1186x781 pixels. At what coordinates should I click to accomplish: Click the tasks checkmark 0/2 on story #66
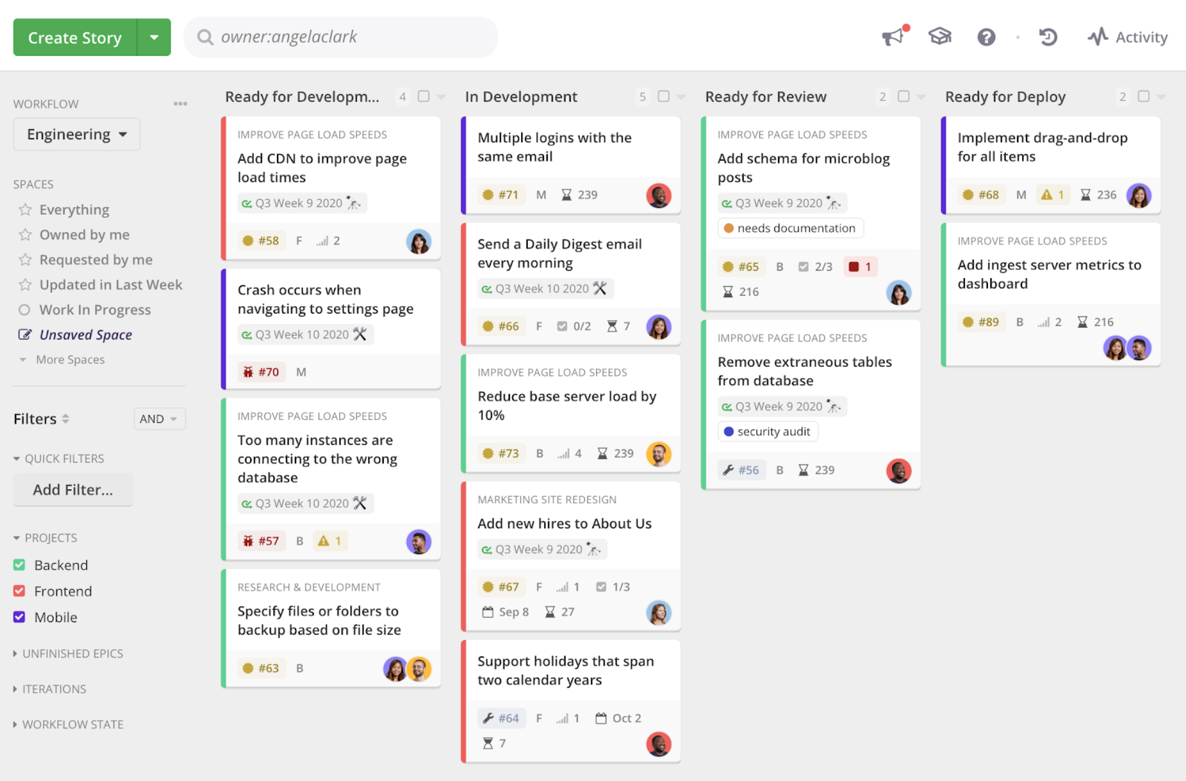tap(574, 326)
